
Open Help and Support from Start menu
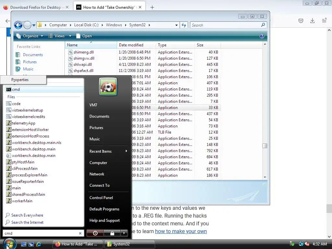(104, 220)
